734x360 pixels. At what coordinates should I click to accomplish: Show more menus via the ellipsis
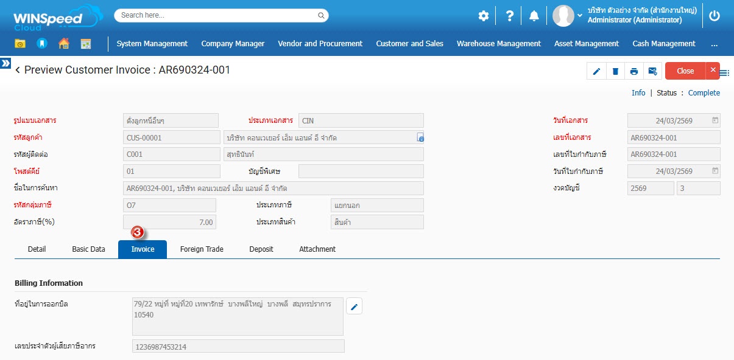point(714,44)
